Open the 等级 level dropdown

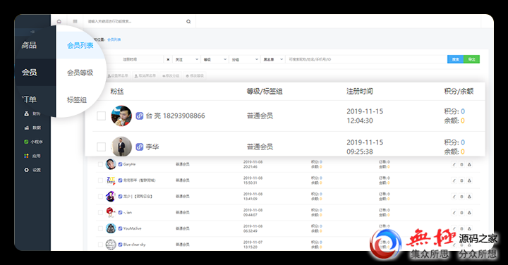(214, 59)
